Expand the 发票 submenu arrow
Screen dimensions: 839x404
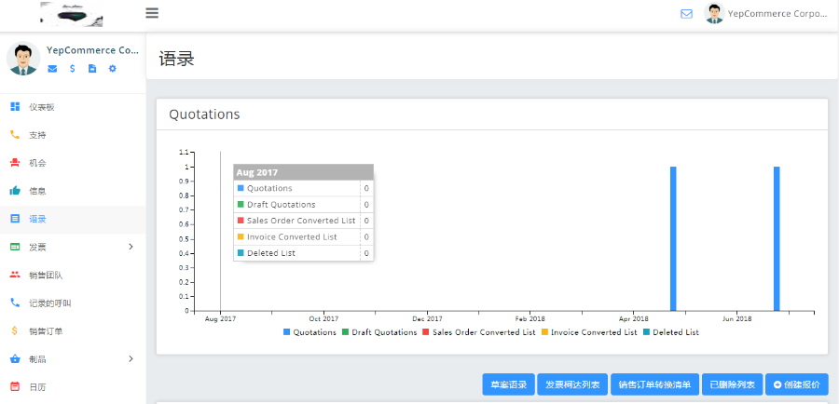point(131,247)
